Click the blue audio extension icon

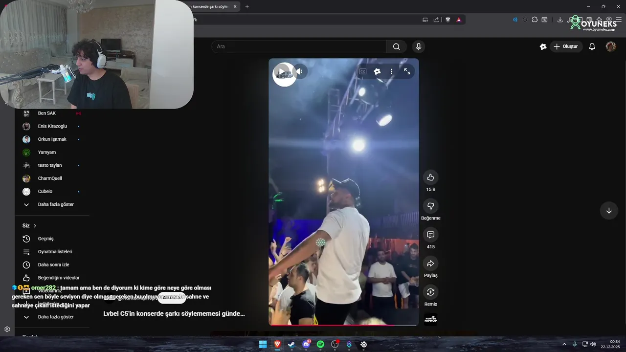tap(515, 20)
